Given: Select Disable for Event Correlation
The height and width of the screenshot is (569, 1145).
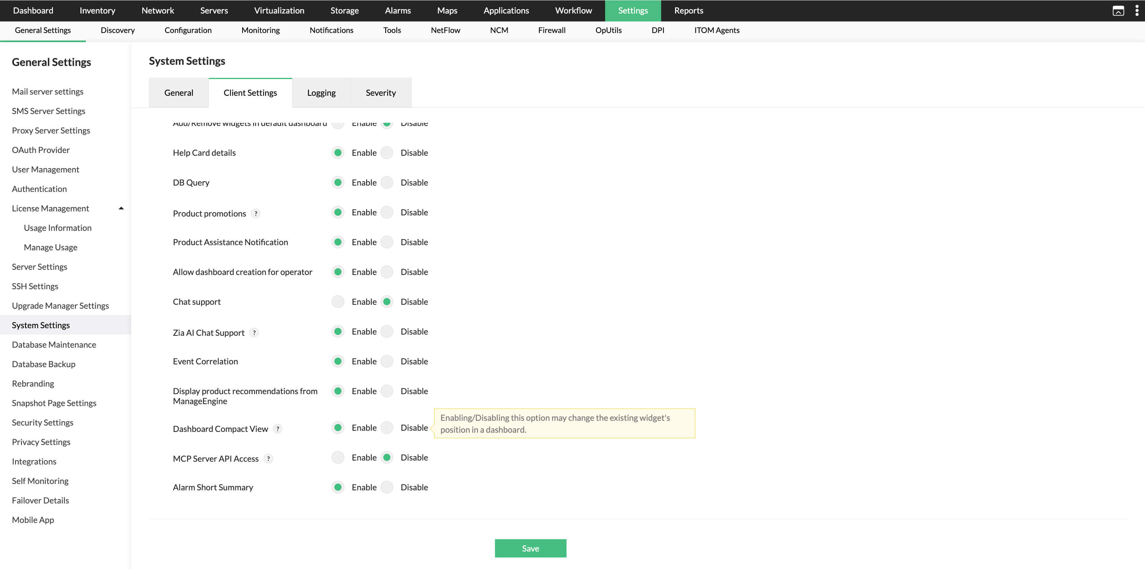Looking at the screenshot, I should coord(387,361).
